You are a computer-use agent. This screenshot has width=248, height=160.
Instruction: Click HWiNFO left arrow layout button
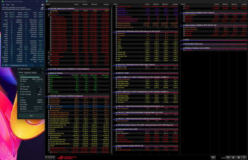pyautogui.click(x=46, y=158)
